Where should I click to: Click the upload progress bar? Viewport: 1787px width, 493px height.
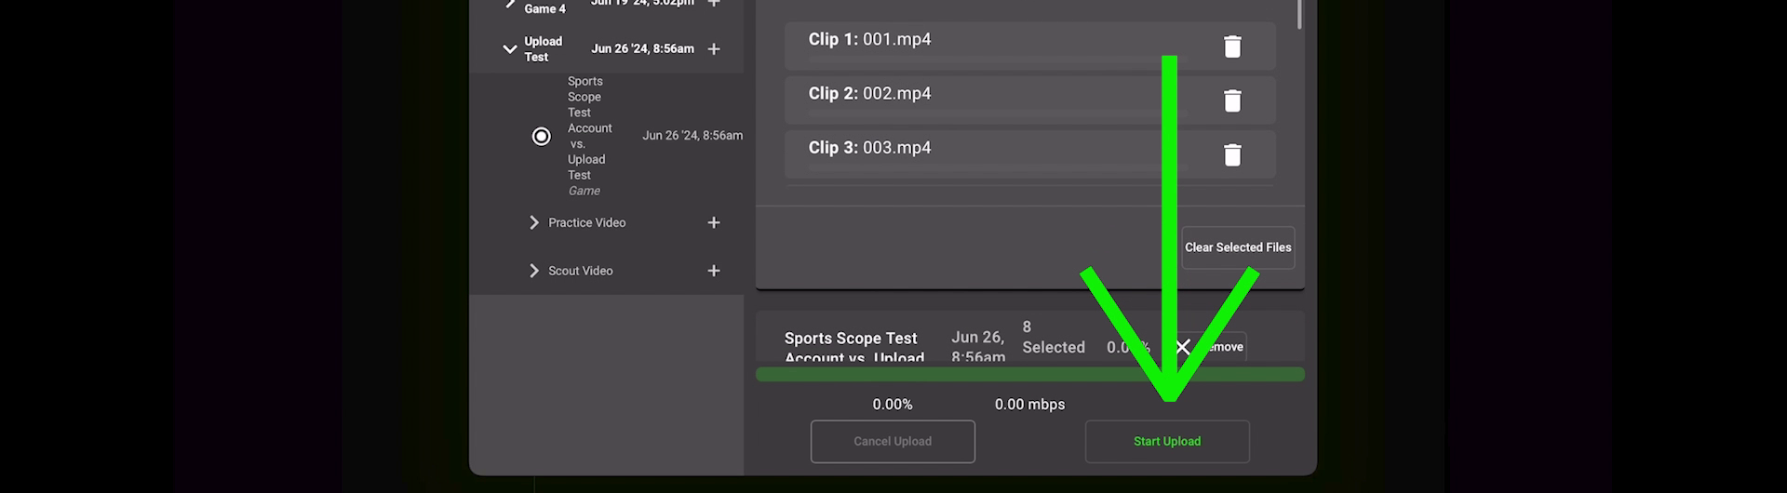pos(1030,374)
